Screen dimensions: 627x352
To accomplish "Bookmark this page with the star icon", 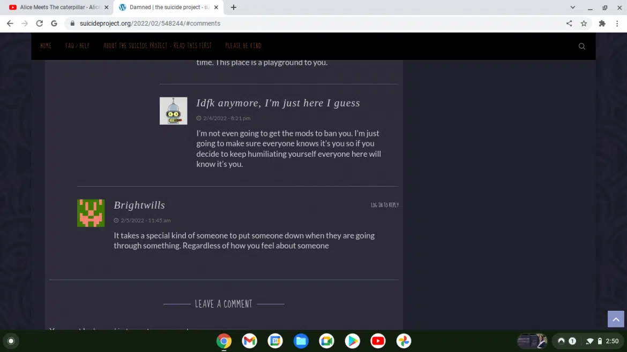I will [584, 24].
